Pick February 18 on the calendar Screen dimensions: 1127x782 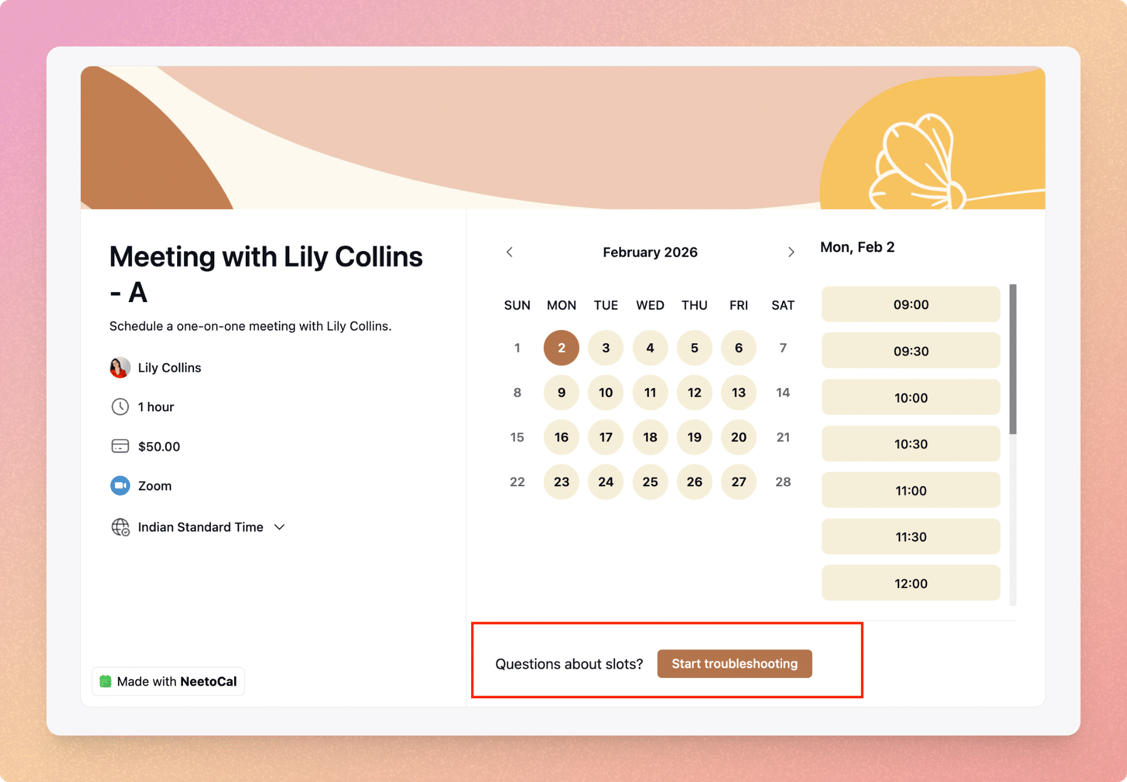pyautogui.click(x=650, y=437)
